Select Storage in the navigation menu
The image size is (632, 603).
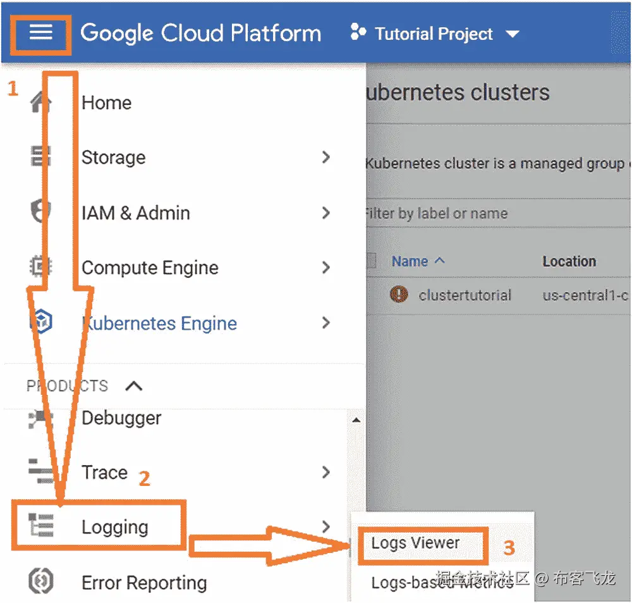113,158
